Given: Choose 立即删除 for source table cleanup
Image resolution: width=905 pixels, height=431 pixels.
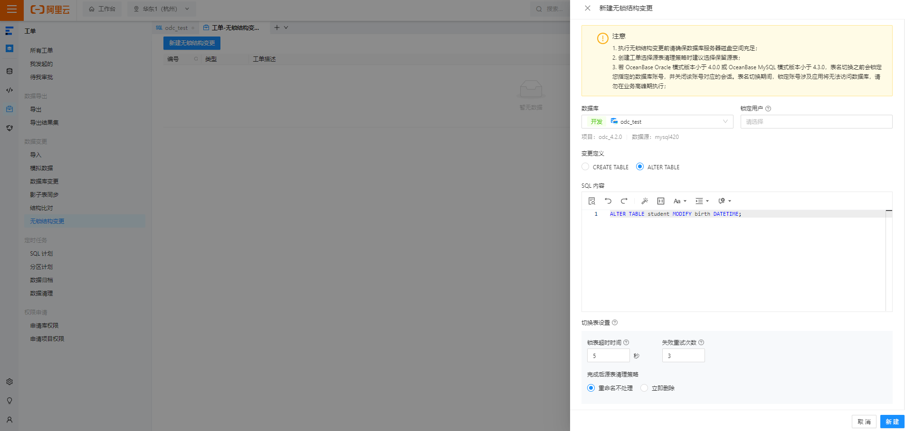Looking at the screenshot, I should click(x=644, y=388).
